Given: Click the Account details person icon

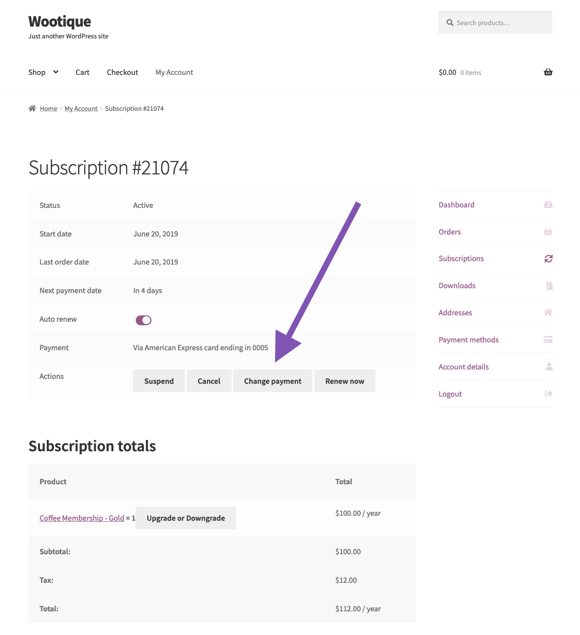Looking at the screenshot, I should (548, 366).
